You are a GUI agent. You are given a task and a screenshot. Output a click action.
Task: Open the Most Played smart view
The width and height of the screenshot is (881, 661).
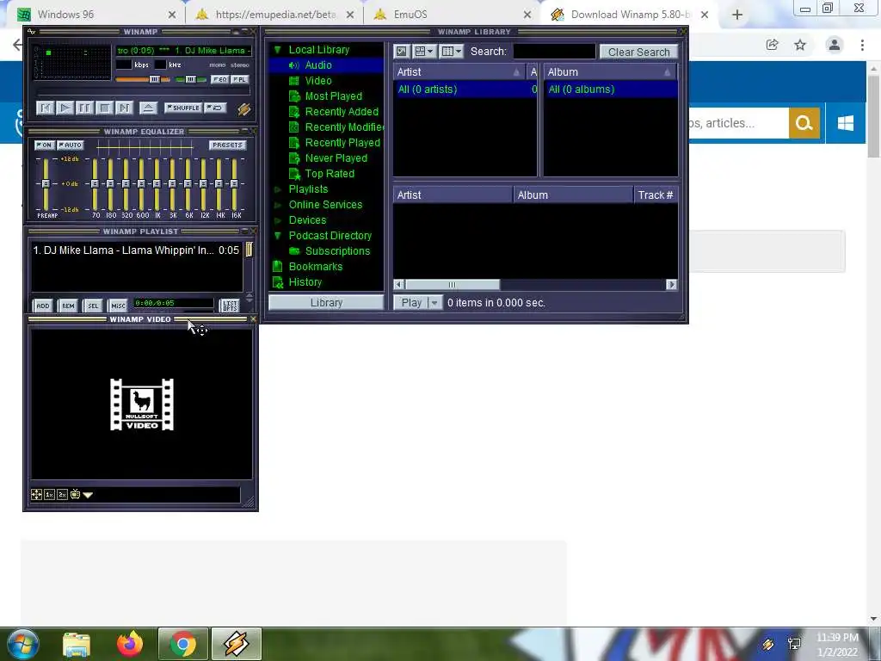click(x=333, y=96)
